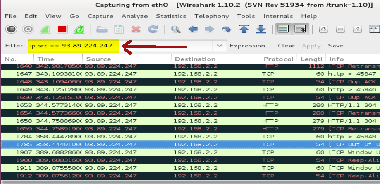This screenshot has width=380, height=184.
Task: Click the horizontal scrollbar under packet list
Action: [190, 182]
